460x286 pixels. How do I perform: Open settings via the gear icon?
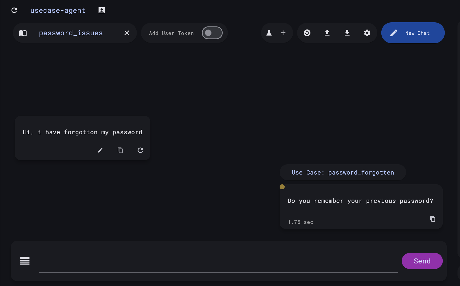point(367,33)
